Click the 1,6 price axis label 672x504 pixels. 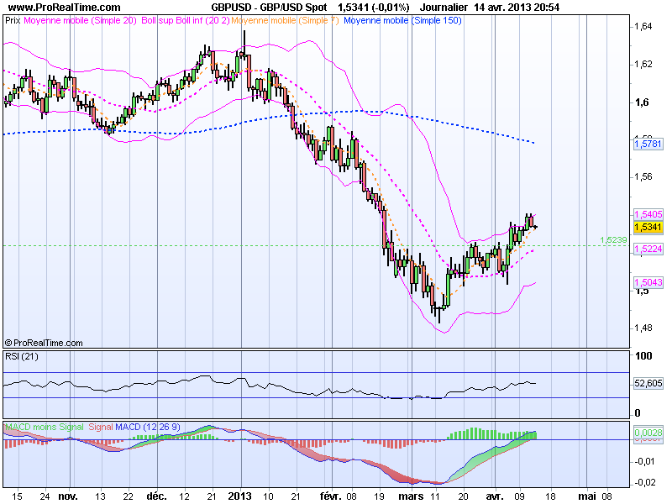642,102
